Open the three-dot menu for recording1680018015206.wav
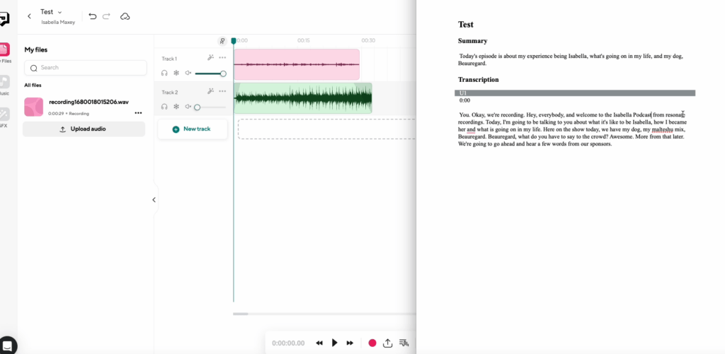Viewport: 725px width, 354px height. click(x=138, y=112)
